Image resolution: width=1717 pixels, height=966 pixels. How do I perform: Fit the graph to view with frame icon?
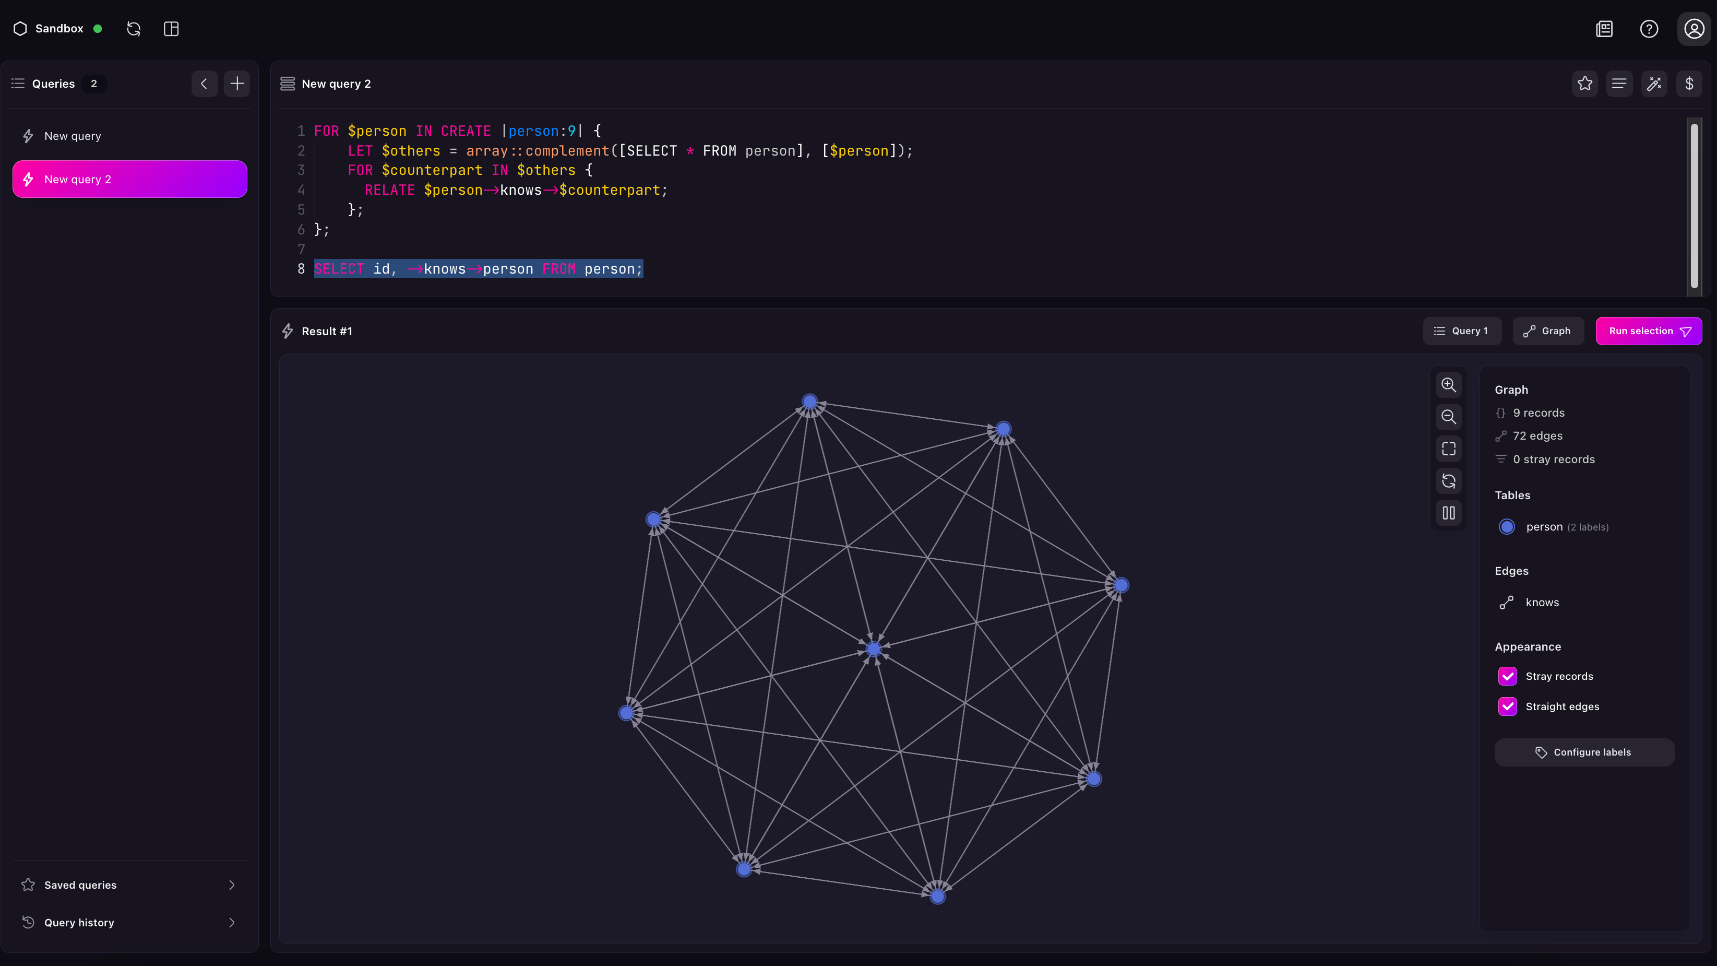[1449, 448]
